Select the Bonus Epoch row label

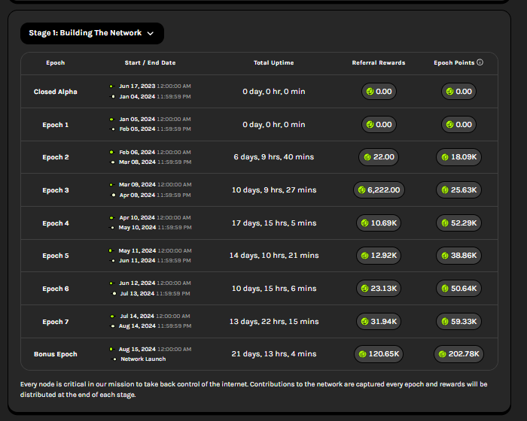tap(56, 354)
